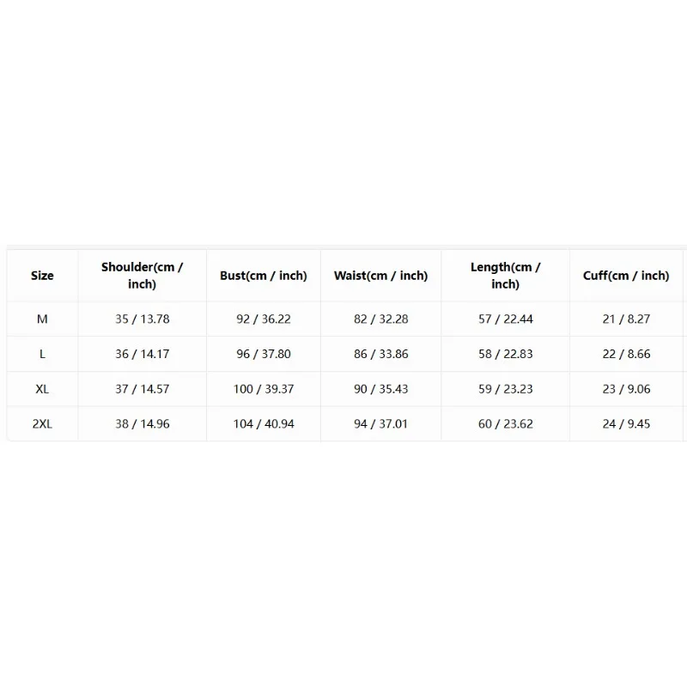The height and width of the screenshot is (687, 687).
Task: Click bust value 104 / 40.94
Action: [x=264, y=424]
